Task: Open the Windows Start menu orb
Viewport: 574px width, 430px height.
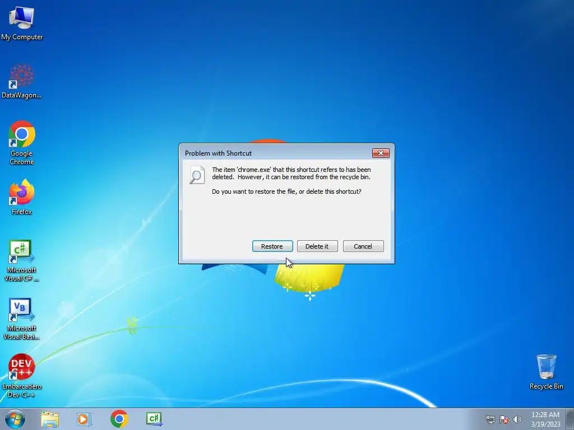Action: pyautogui.click(x=15, y=419)
